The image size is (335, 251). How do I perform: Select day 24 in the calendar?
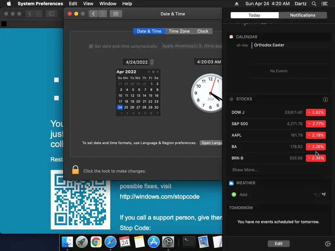click(x=120, y=107)
